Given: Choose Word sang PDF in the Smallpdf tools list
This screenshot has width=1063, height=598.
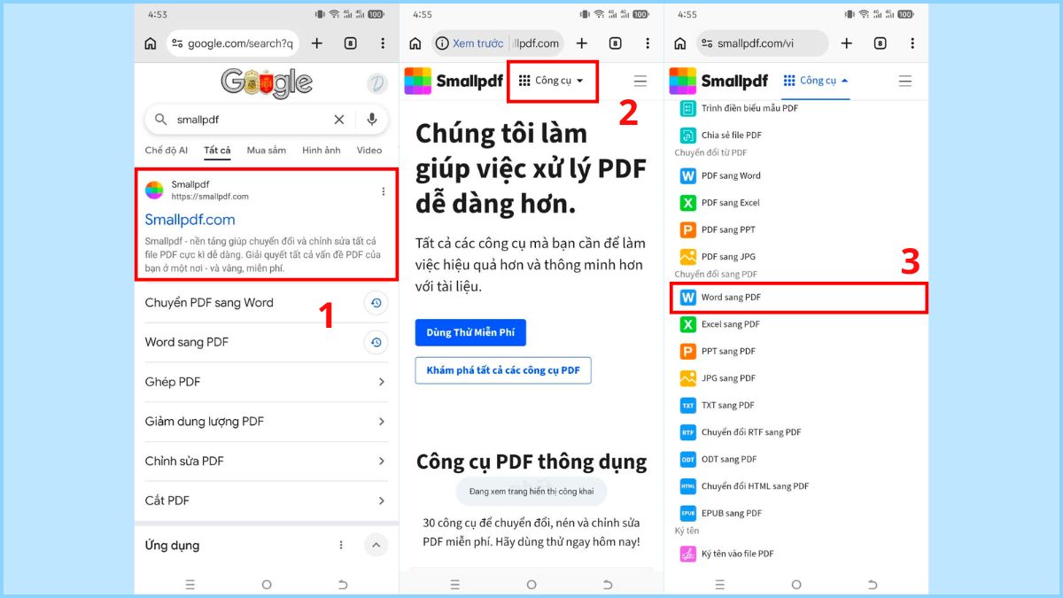Looking at the screenshot, I should pos(799,298).
